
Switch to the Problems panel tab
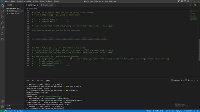tap(28, 80)
